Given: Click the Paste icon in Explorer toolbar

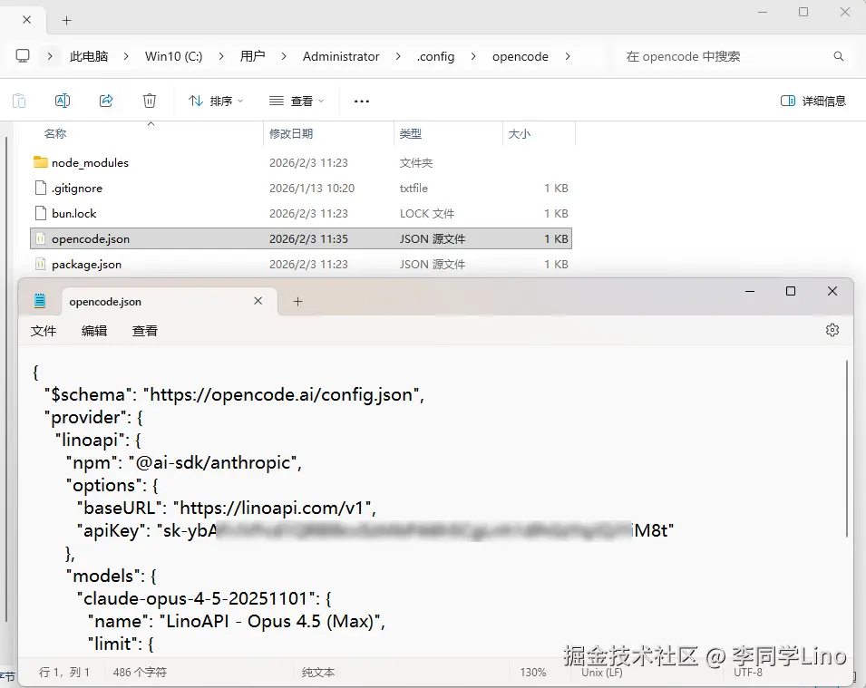Looking at the screenshot, I should (x=19, y=101).
